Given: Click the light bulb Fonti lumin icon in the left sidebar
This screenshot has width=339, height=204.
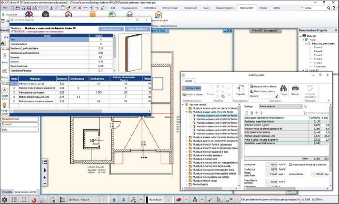Looking at the screenshot, I should tap(4, 105).
